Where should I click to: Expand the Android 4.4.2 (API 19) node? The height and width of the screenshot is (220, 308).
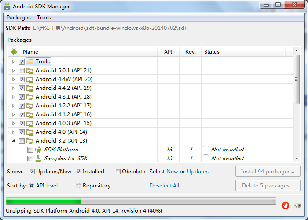[x=13, y=88]
